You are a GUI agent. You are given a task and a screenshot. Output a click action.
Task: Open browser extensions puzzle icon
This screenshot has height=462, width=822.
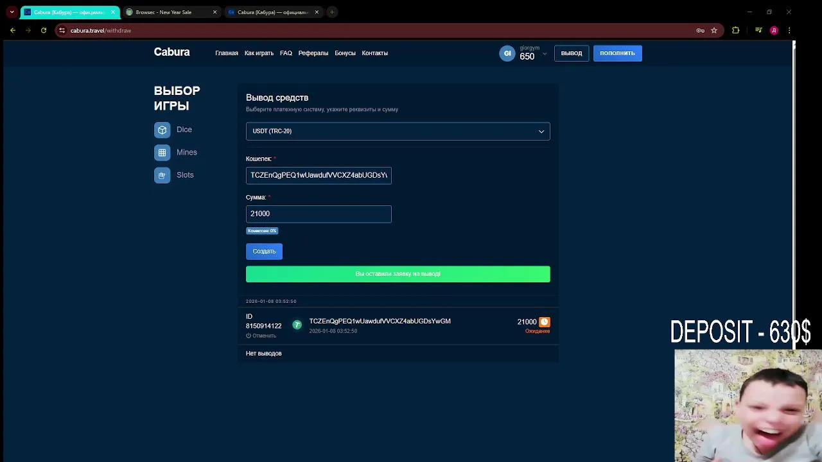click(x=736, y=30)
